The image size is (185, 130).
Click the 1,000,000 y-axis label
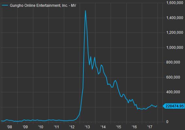175,48
